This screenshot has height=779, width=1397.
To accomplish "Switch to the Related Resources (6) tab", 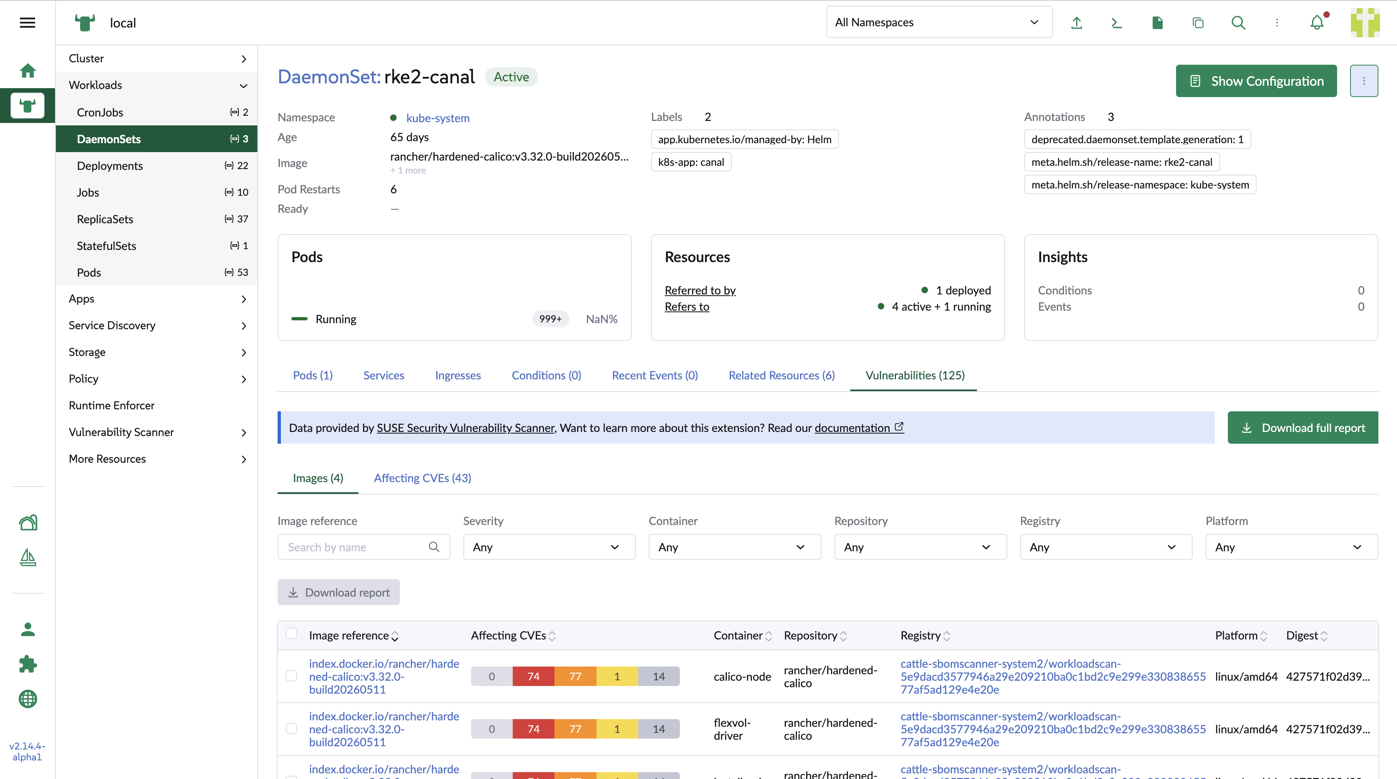I will 781,375.
